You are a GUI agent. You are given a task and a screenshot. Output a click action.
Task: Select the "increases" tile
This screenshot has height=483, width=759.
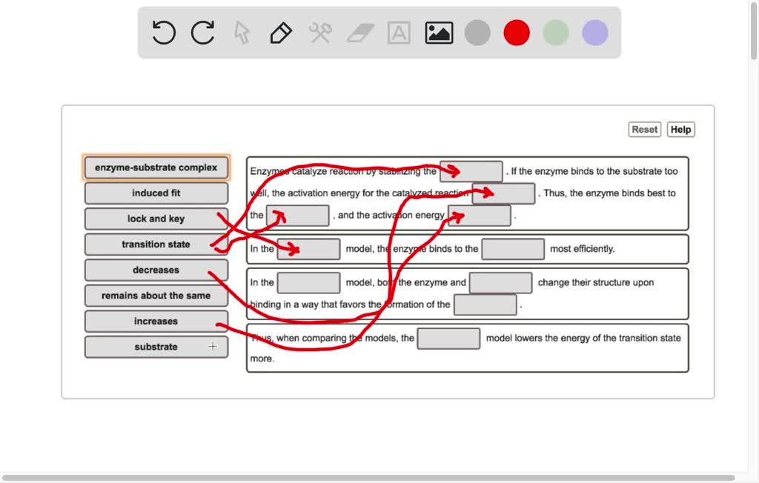point(156,322)
